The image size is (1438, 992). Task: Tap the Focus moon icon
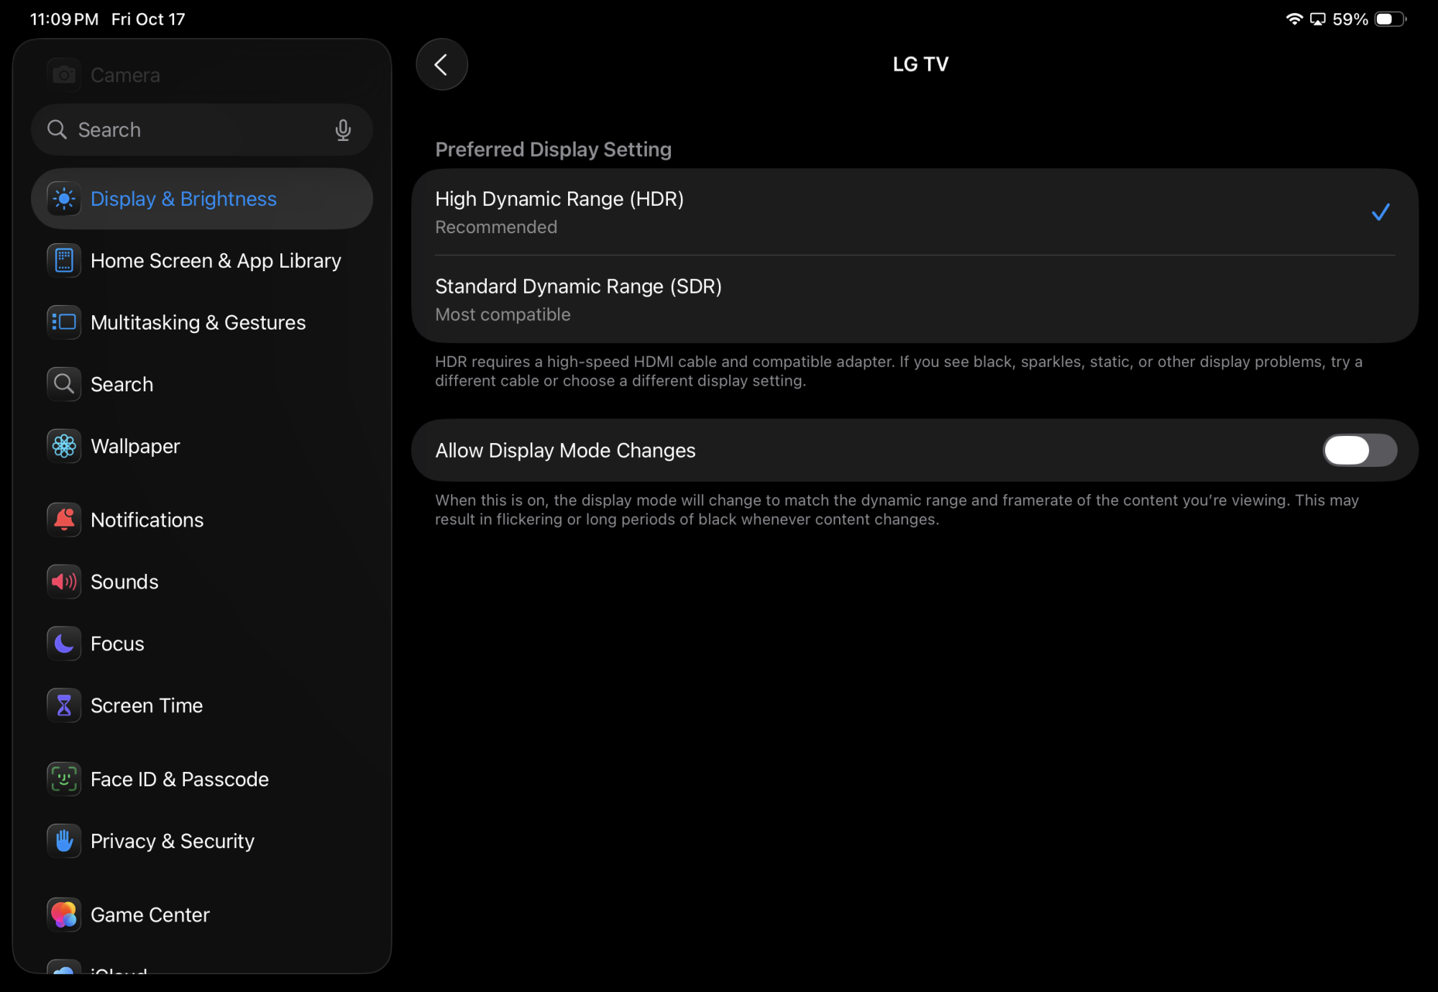[64, 643]
